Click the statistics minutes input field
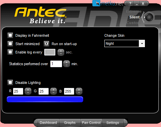 56,64
